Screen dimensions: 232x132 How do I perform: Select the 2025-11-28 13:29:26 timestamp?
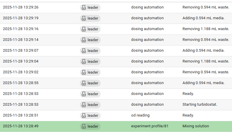click(20, 7)
